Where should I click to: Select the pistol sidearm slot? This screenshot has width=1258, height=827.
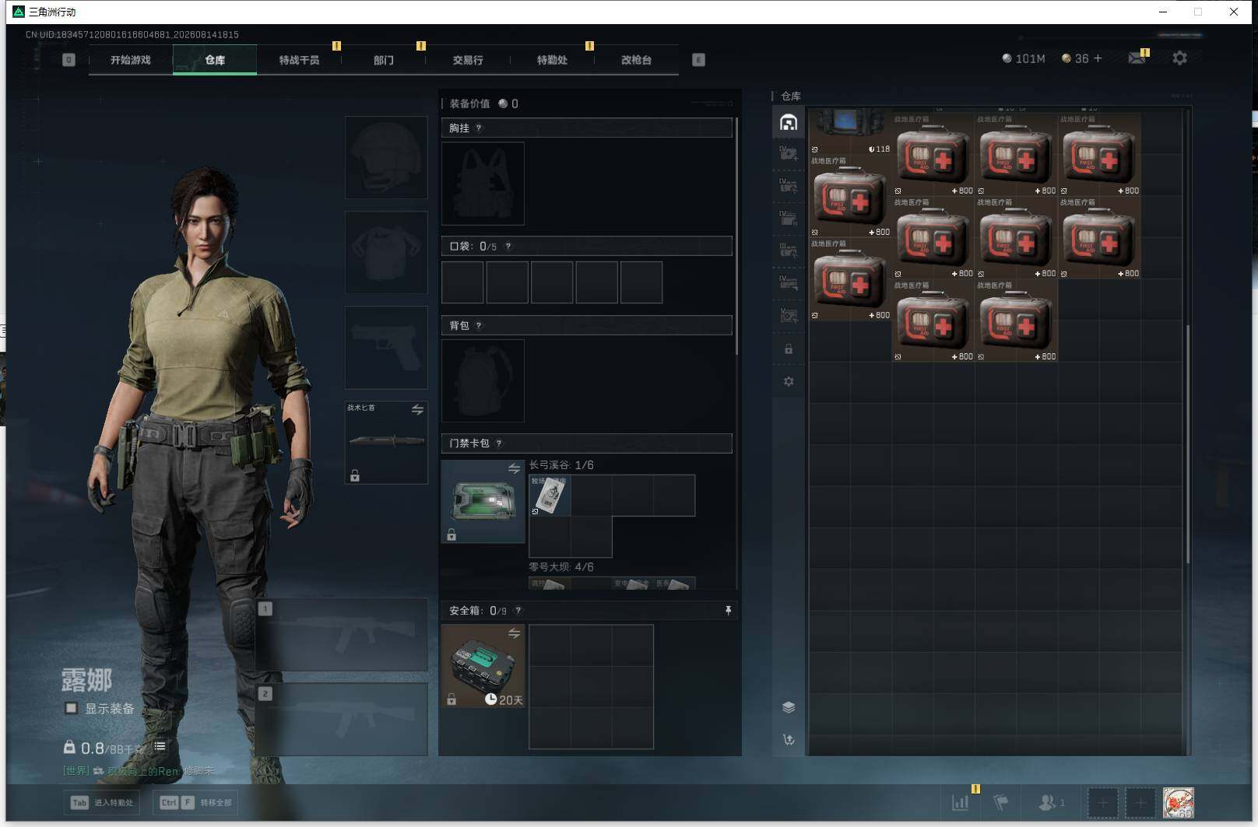[x=386, y=347]
